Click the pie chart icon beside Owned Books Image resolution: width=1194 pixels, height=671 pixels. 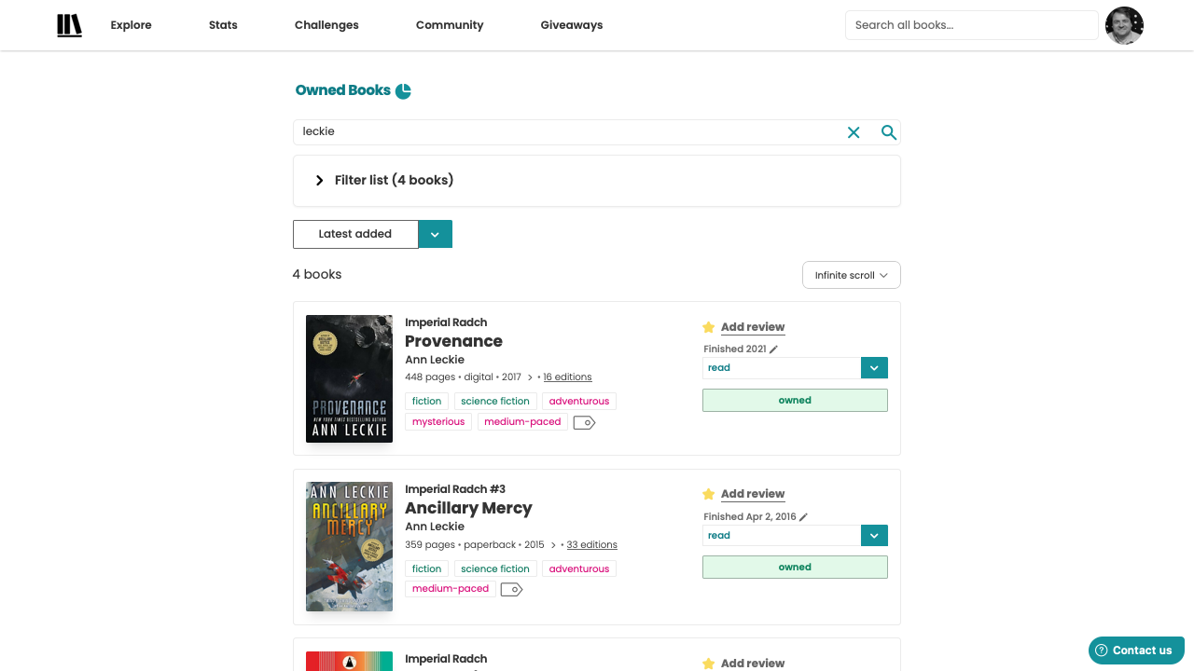pyautogui.click(x=403, y=90)
